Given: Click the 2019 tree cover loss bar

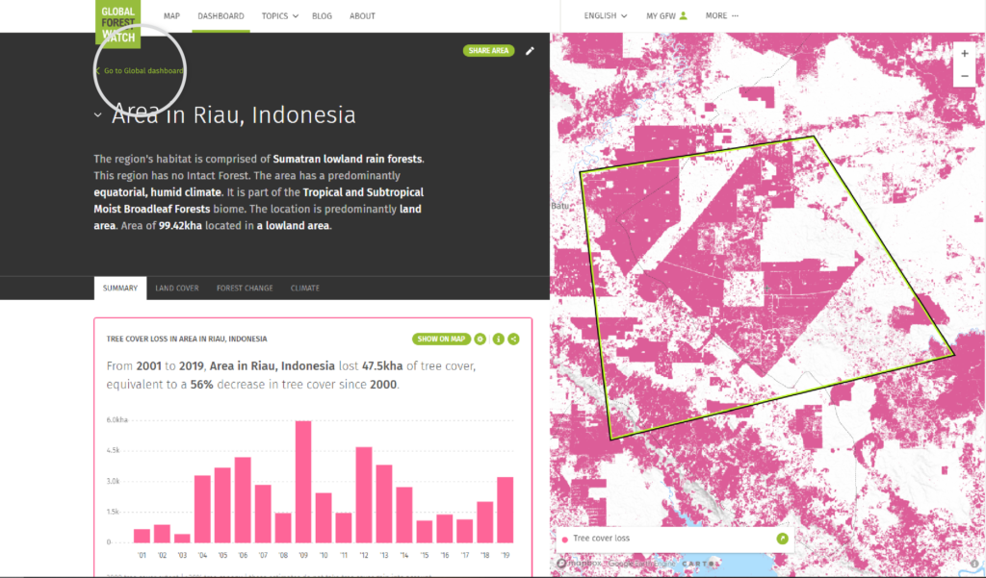Looking at the screenshot, I should pos(505,510).
